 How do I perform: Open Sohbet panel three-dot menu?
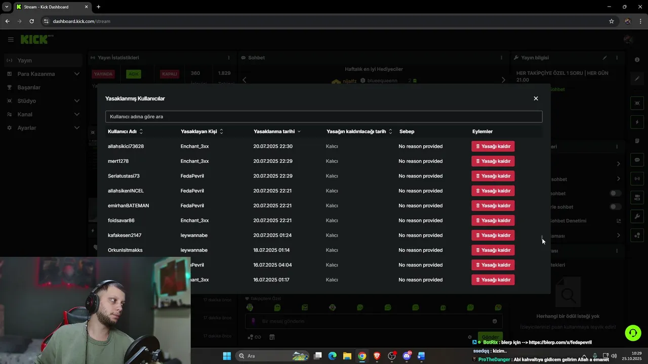[x=502, y=58]
